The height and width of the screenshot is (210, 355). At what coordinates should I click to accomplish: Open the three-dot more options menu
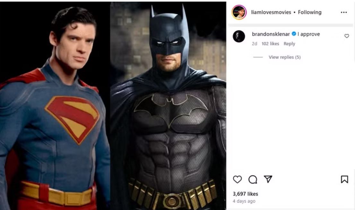(344, 12)
